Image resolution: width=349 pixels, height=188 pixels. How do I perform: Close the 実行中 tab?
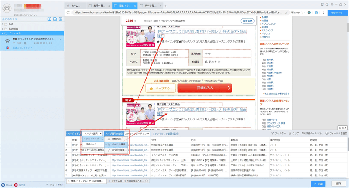pos(109,6)
